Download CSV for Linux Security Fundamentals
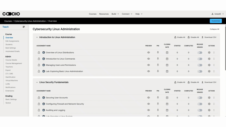This screenshot has width=226, height=127. point(209,82)
